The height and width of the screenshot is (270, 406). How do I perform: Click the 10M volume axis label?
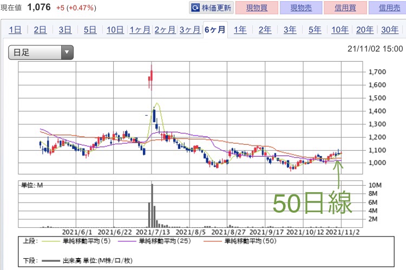[x=375, y=185]
